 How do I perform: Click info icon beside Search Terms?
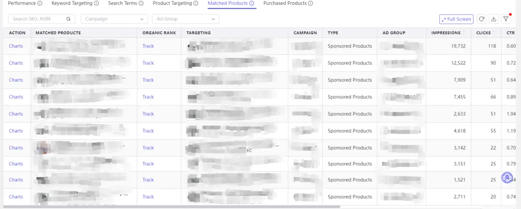141,3
